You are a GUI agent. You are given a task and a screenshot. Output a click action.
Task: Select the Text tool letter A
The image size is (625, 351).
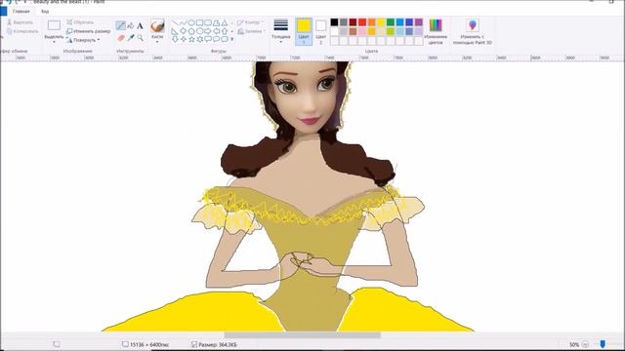pos(140,26)
